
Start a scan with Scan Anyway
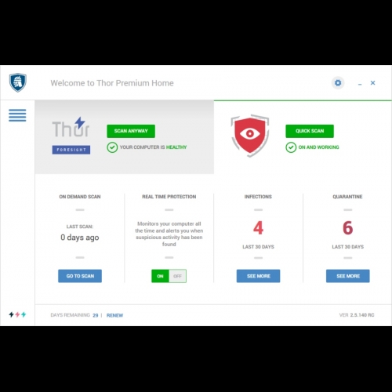pyautogui.click(x=131, y=131)
